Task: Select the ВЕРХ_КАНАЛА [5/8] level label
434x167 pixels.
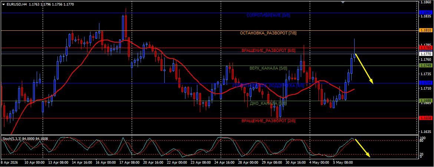Action: point(268,68)
